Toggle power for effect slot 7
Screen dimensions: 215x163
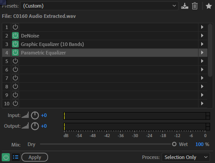[15, 78]
